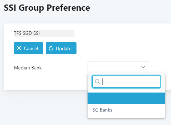The width and height of the screenshot is (171, 125).
Task: Click the magnifier icon in search box
Action: (x=97, y=81)
